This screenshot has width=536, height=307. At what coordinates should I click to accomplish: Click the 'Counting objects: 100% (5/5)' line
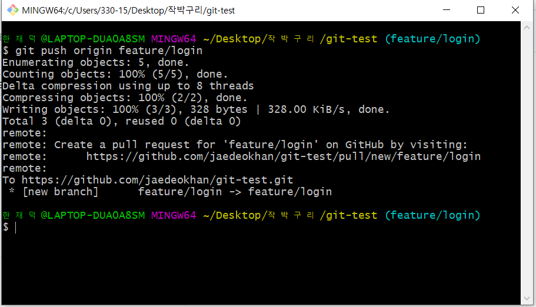[115, 74]
